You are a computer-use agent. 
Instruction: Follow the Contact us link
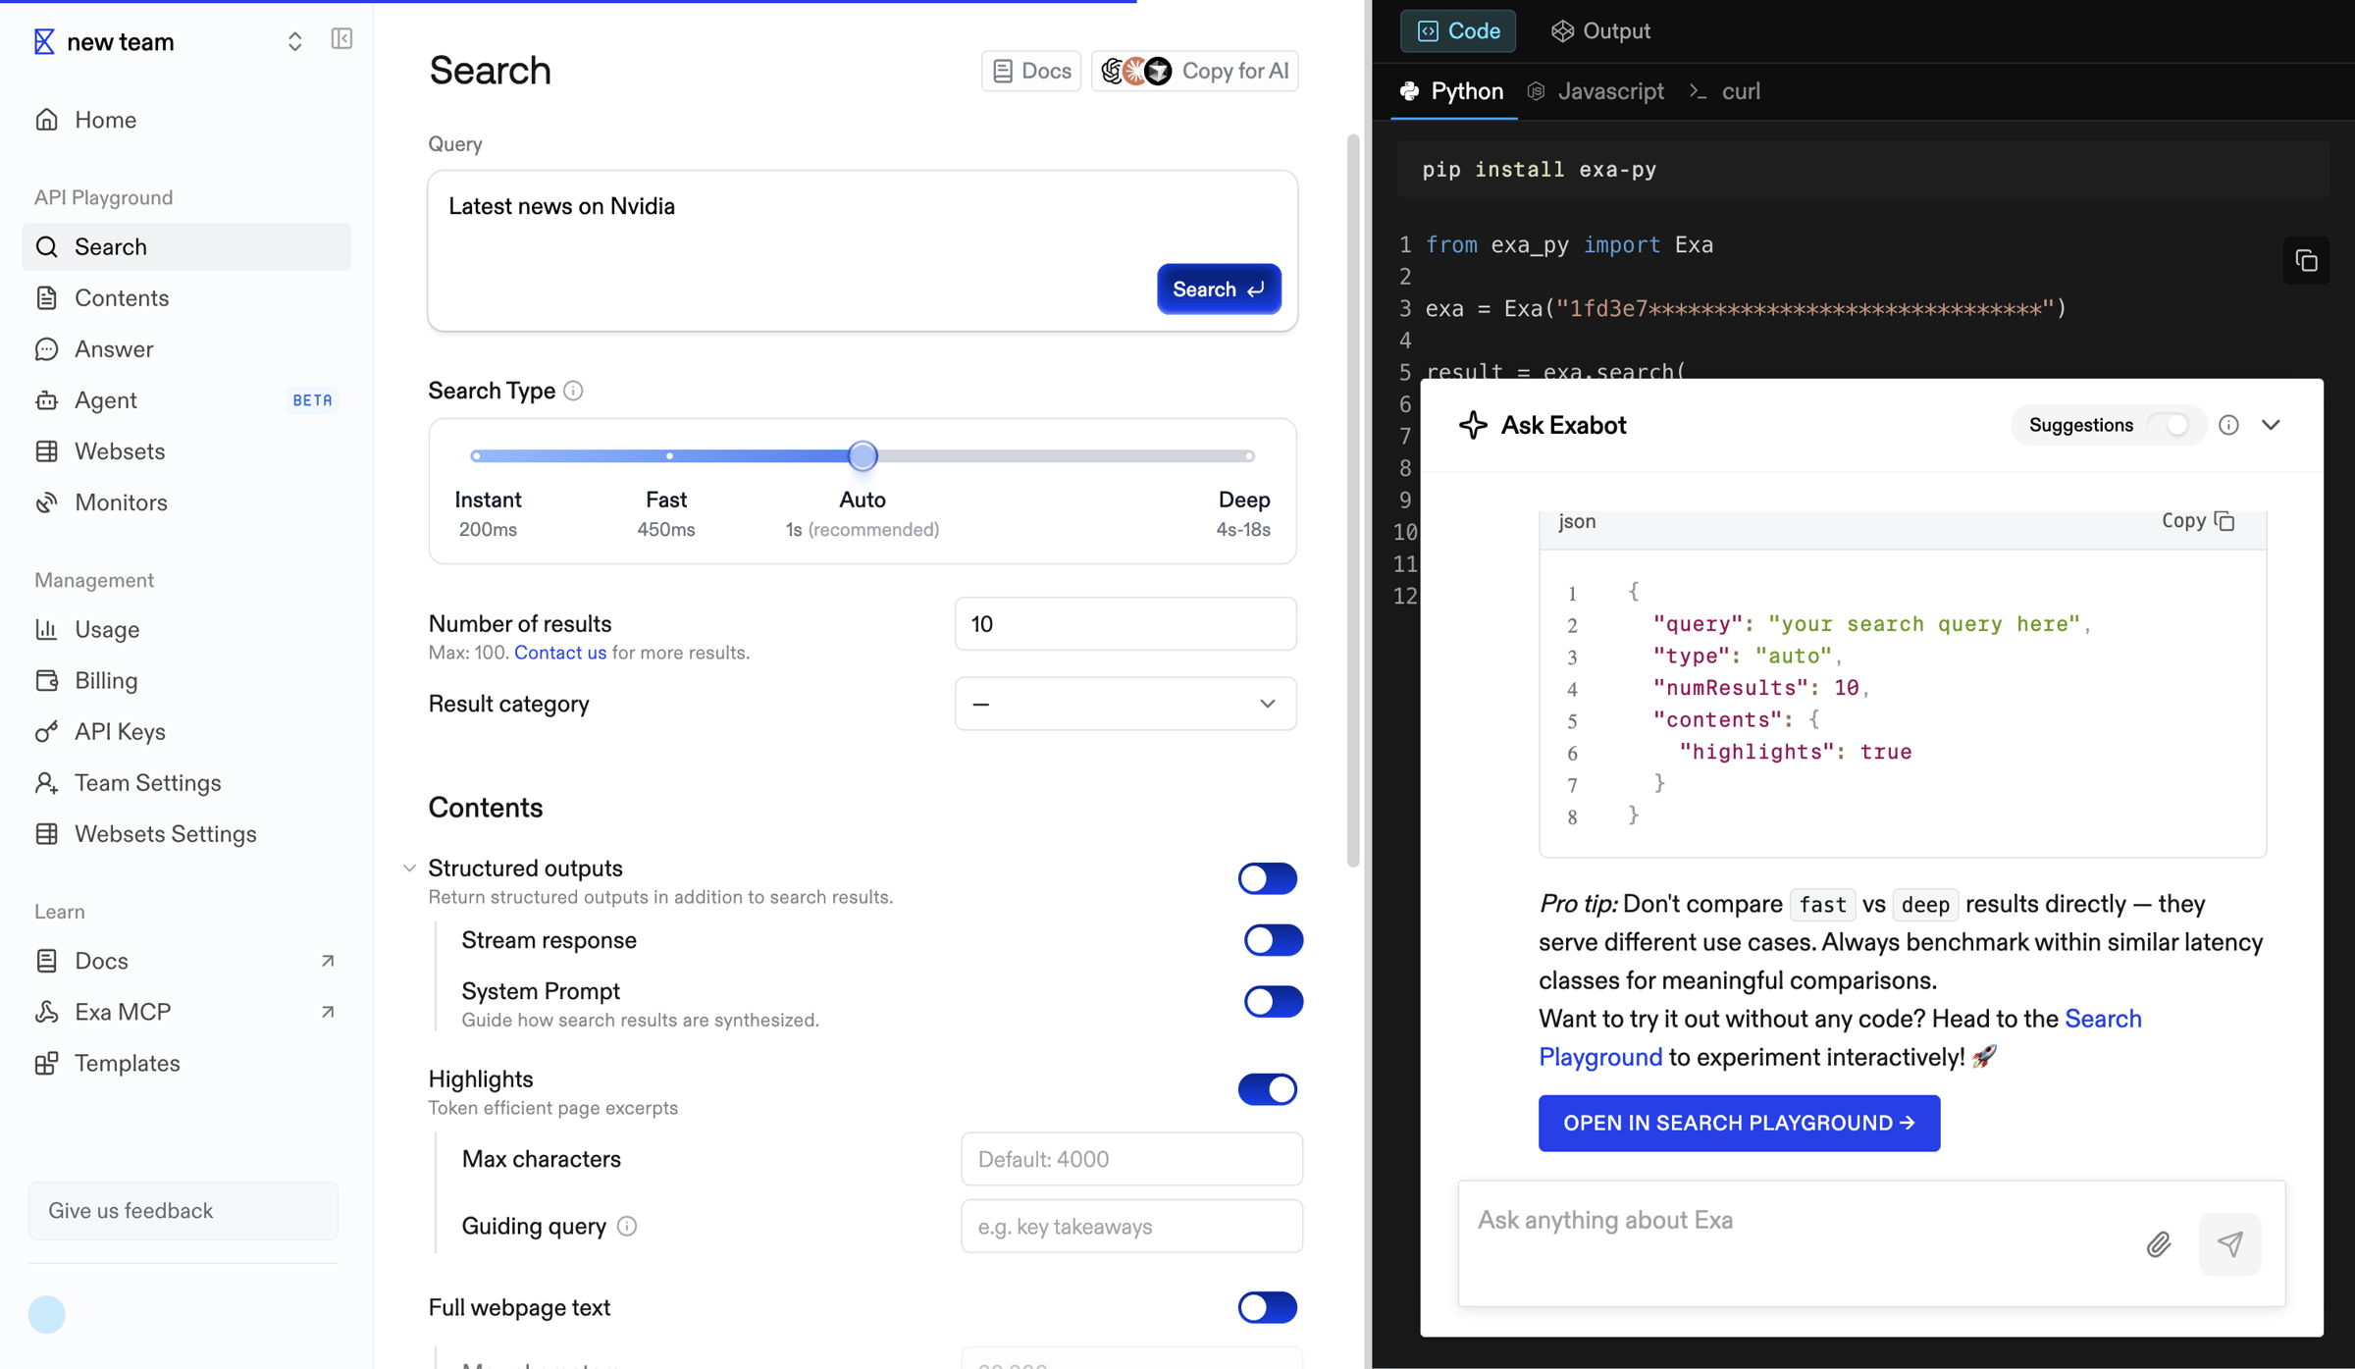[560, 653]
